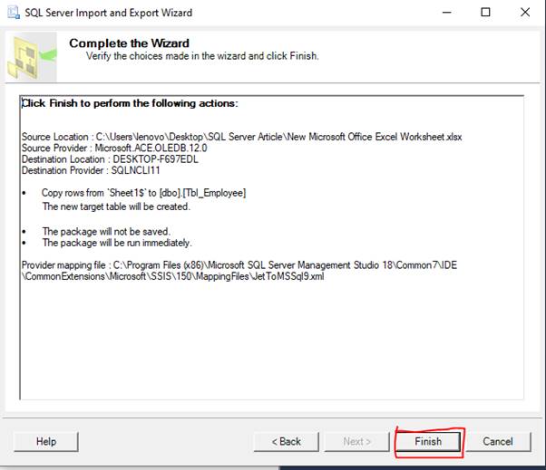Screen dimensions: 546x470
Task: Open Help for the wizard
Action: 46,442
